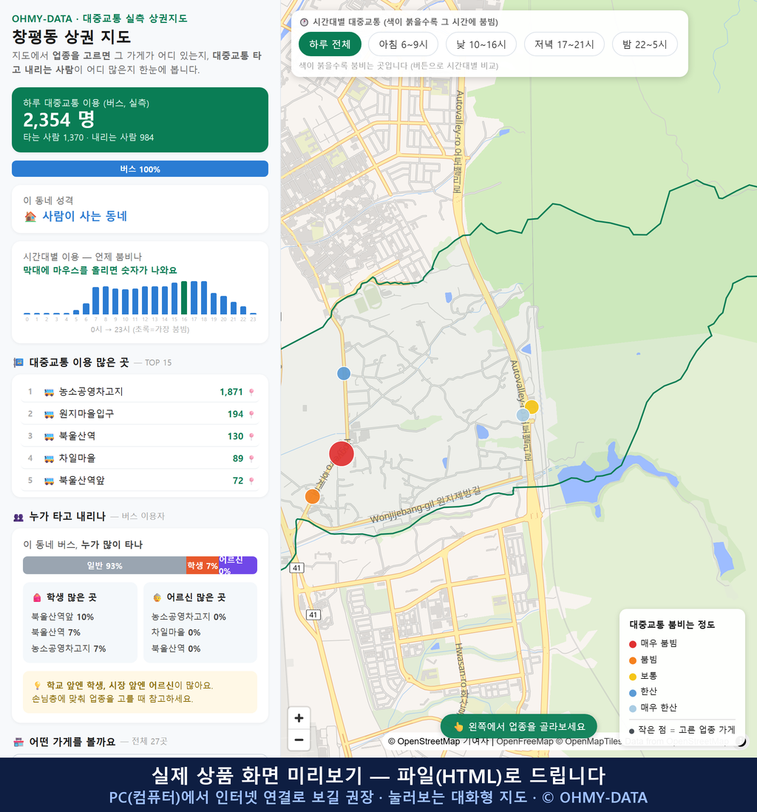Click bus icon next to 차일마을

pyautogui.click(x=49, y=459)
